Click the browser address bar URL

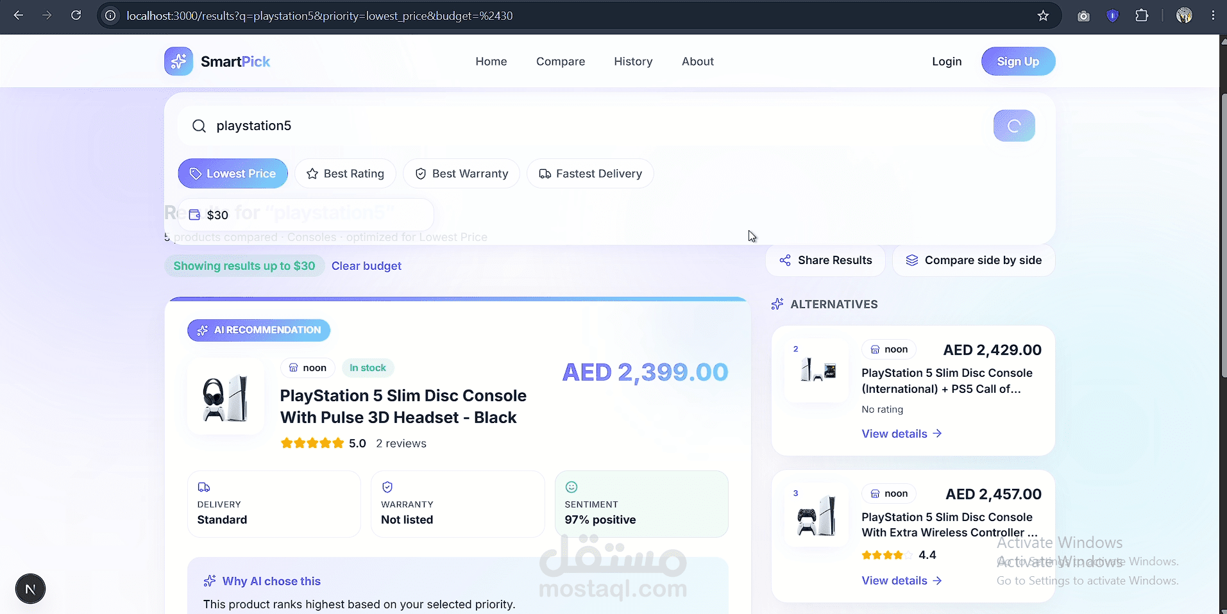click(x=319, y=15)
